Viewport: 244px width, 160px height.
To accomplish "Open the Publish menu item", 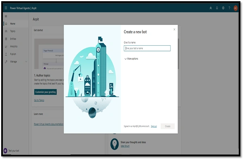I will pos(16,54).
